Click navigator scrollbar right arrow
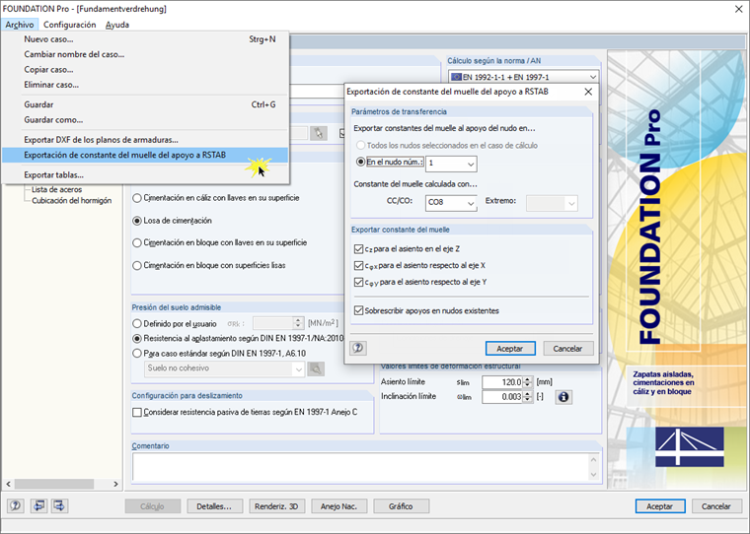This screenshot has width=750, height=534. click(115, 484)
